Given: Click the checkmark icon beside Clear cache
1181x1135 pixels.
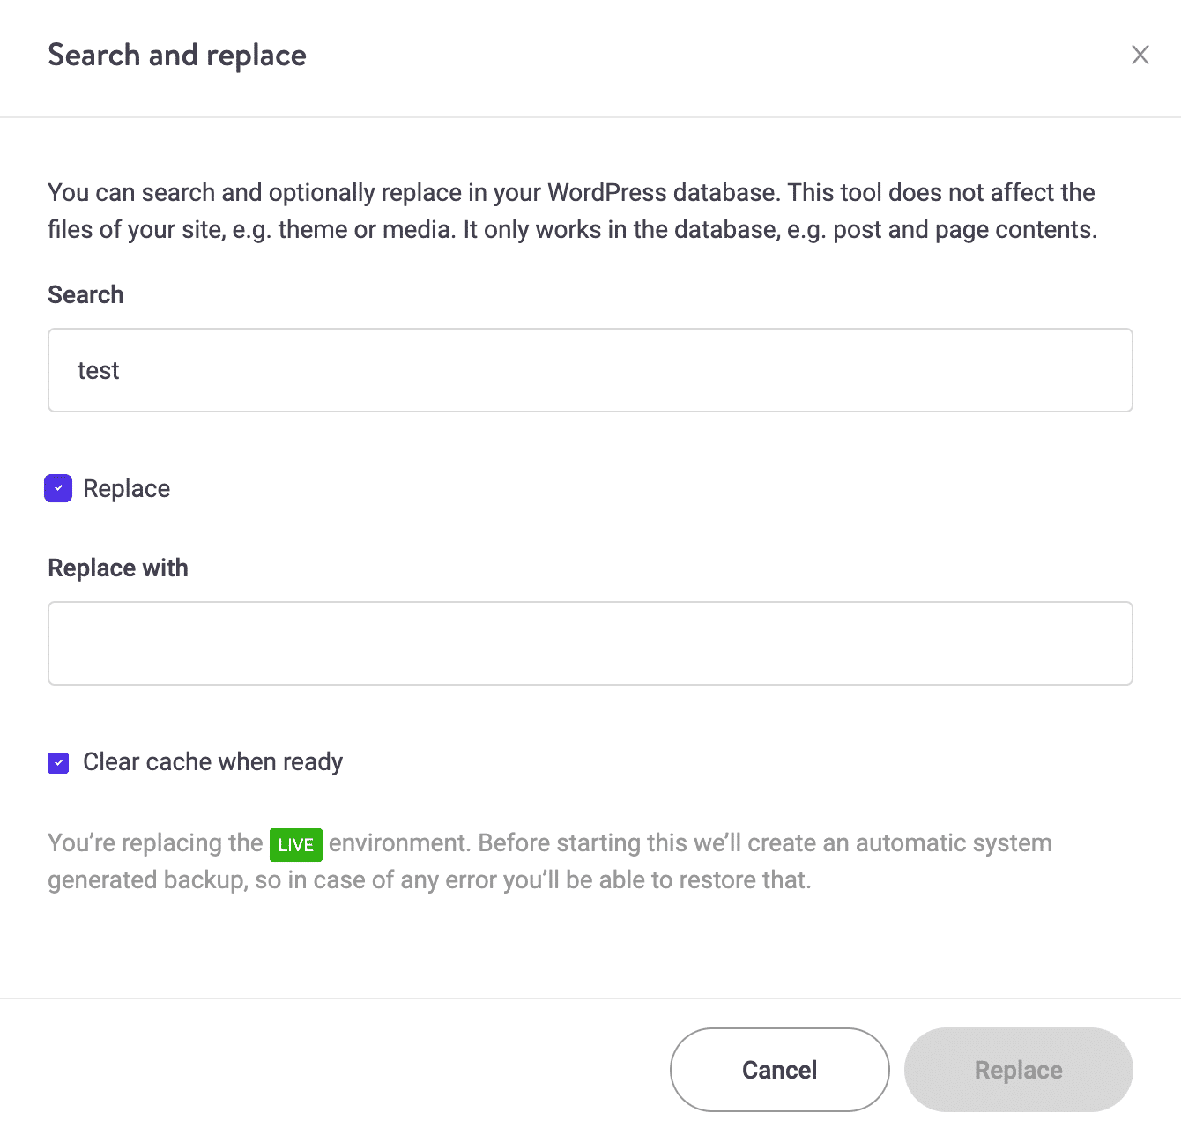Looking at the screenshot, I should [57, 762].
